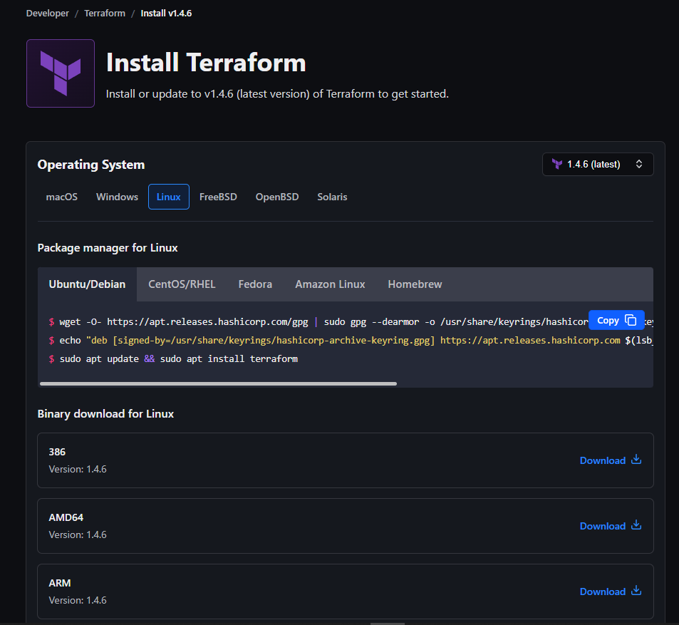The width and height of the screenshot is (679, 625).
Task: Click Terraform icon in version selector
Action: click(557, 164)
